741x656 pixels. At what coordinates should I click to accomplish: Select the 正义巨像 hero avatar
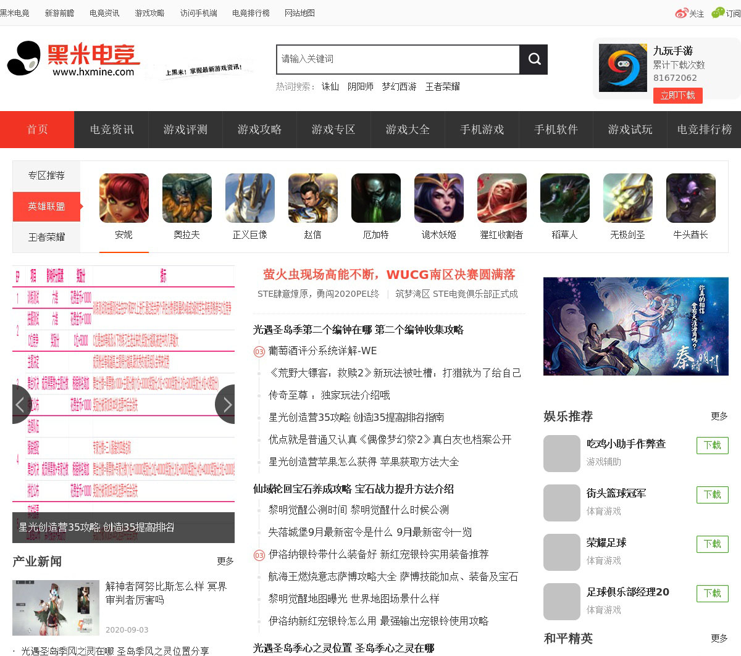(249, 198)
